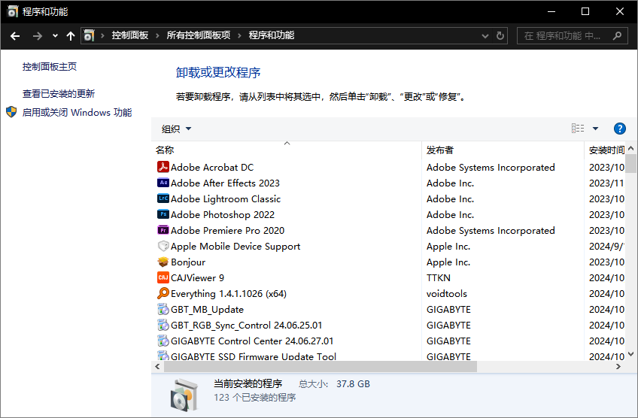Open 启用或关闭 Windows 功能 link
638x418 pixels.
point(77,112)
